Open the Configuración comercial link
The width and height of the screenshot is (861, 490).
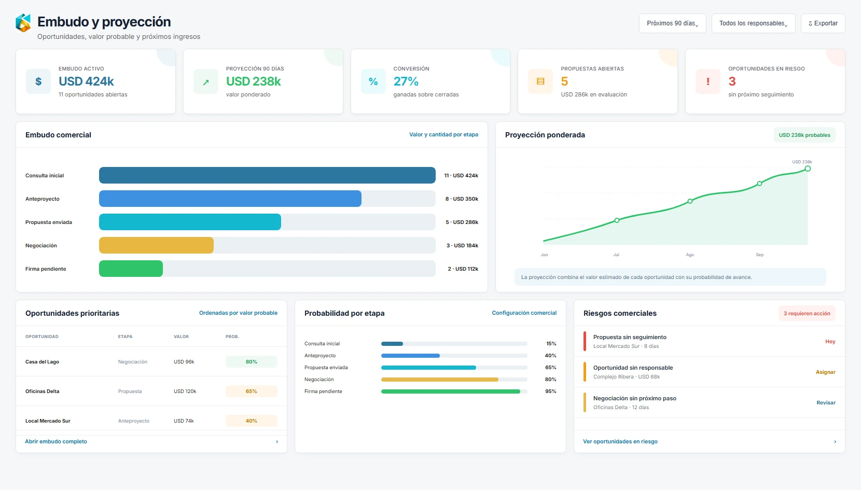[524, 313]
